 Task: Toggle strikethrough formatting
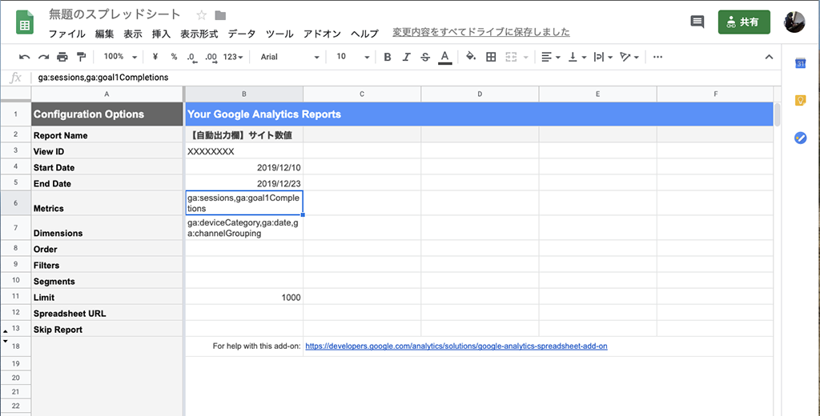tap(425, 57)
